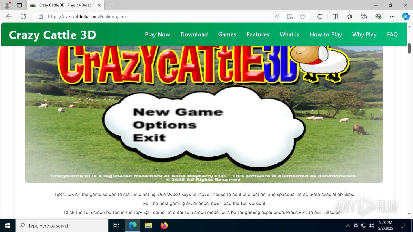413x232 pixels.
Task: Open browser Extensions icon
Action: pos(320,16)
